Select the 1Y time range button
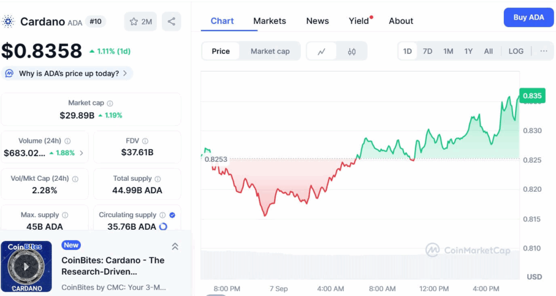Screen dimensions: 556x296 point(468,52)
